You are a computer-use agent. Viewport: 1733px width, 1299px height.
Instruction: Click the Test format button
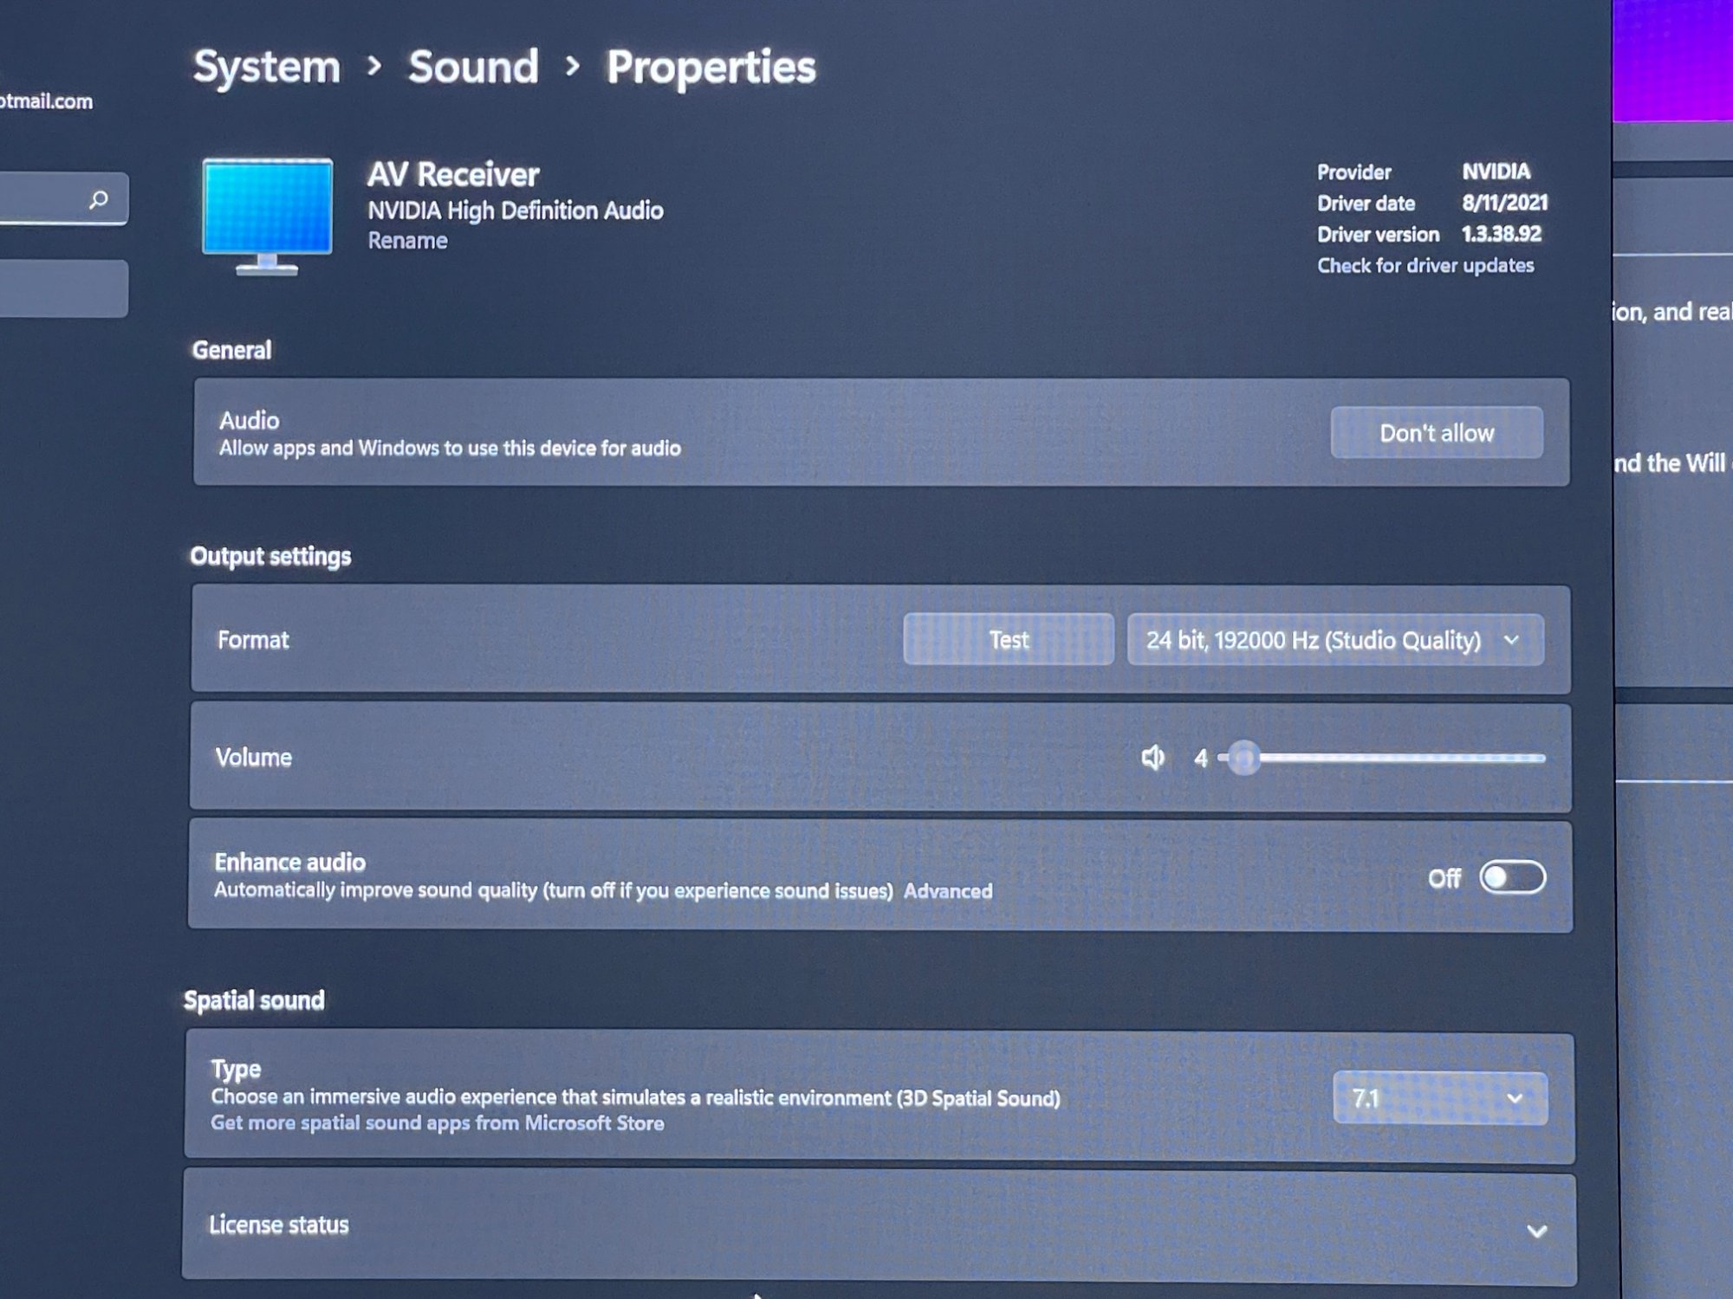(x=1008, y=639)
